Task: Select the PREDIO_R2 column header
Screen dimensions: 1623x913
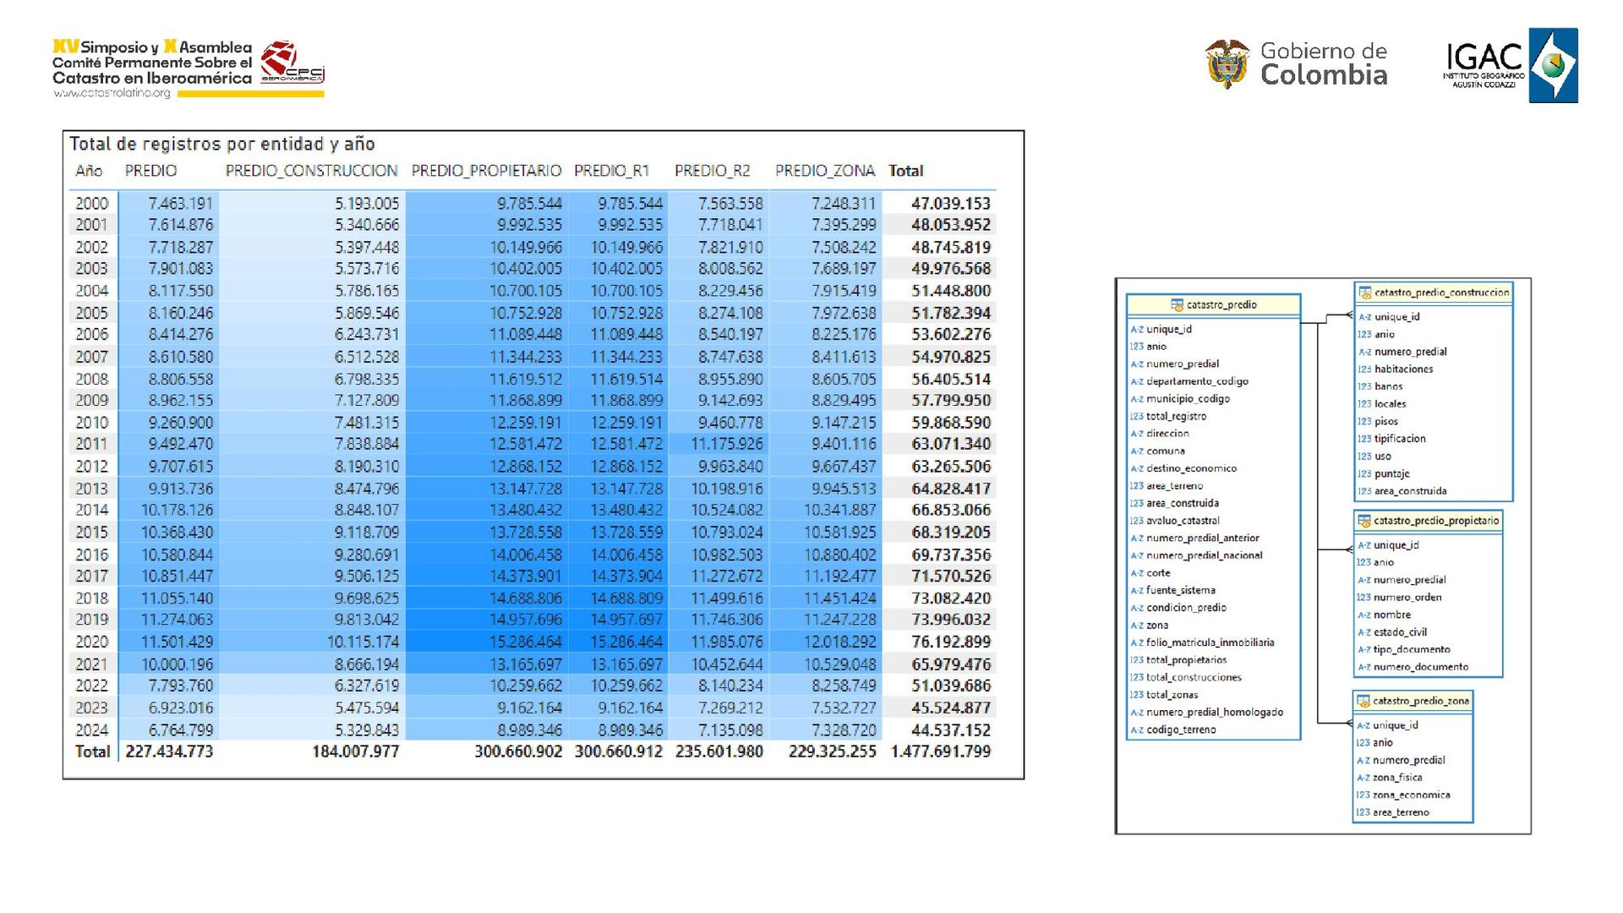Action: click(712, 171)
